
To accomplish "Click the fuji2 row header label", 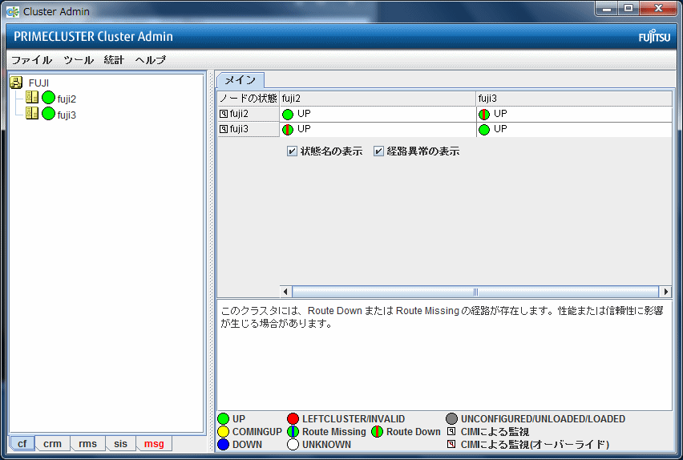I will point(239,114).
